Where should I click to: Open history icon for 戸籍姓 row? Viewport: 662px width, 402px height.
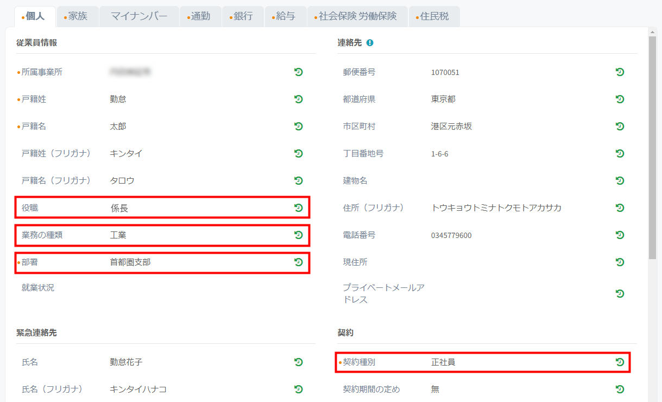[x=298, y=99]
